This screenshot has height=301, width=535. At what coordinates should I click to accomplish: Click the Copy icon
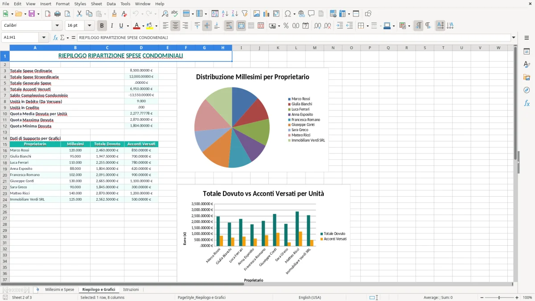tap(88, 14)
